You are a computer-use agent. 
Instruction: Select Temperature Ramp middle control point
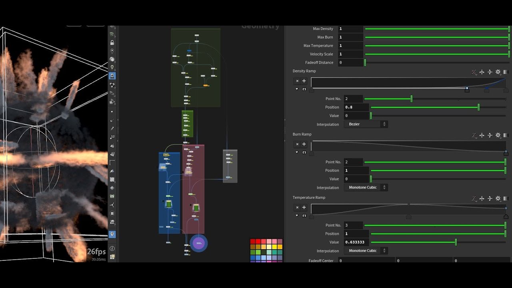point(408,216)
